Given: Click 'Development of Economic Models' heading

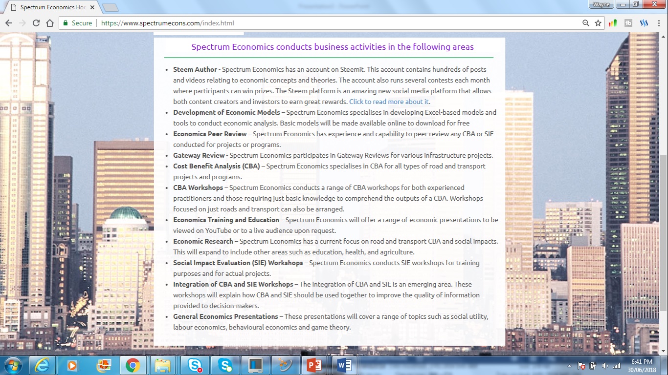Looking at the screenshot, I should click(226, 112).
